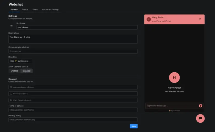Viewport: 215px width, 132px height.
Task: Click into the Description text area
Action: 73,39
